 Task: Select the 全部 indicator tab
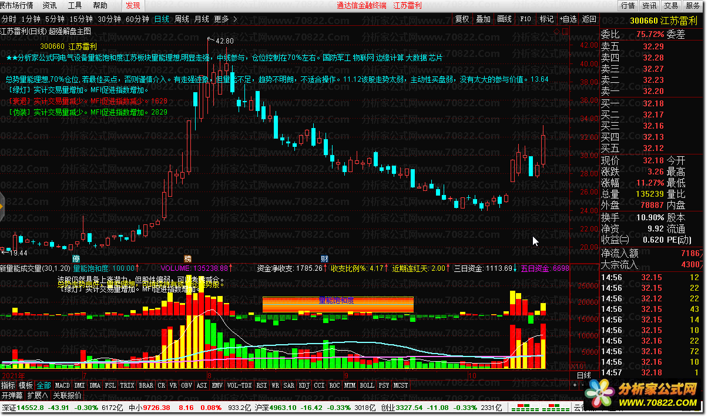pyautogui.click(x=43, y=385)
